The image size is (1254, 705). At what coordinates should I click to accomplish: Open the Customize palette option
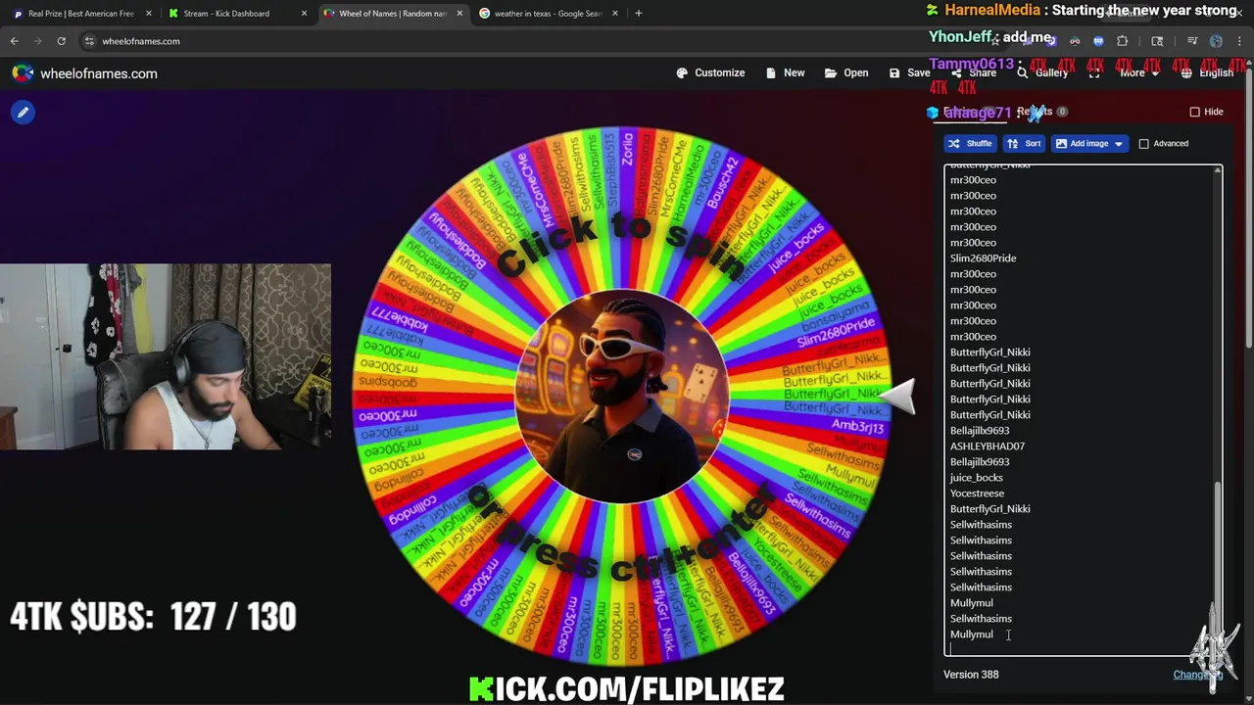[x=710, y=72]
